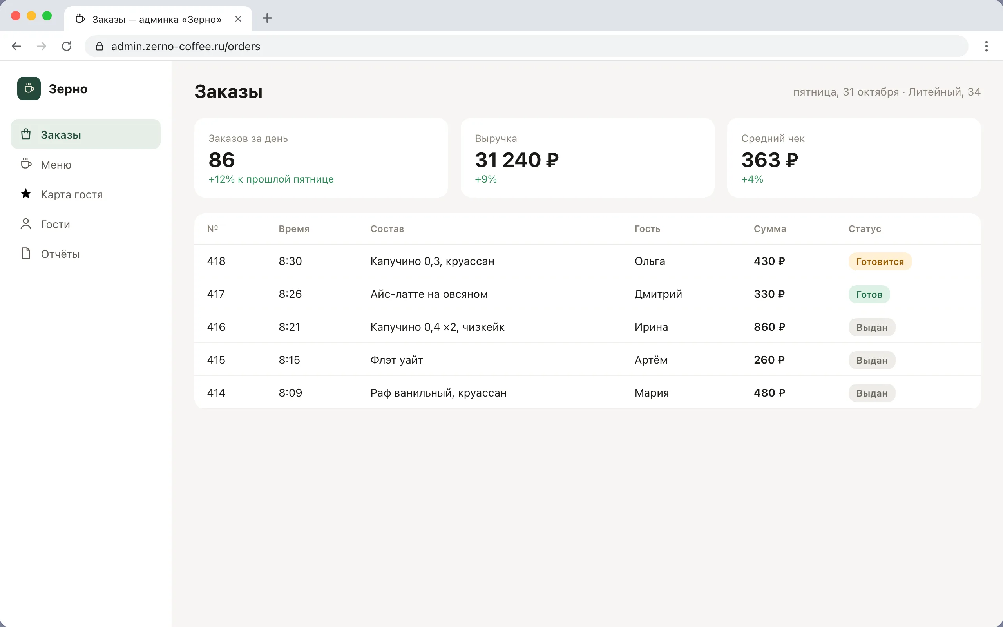Select the Заказы — админка «Зерно» browser tab
This screenshot has width=1003, height=627.
click(158, 19)
